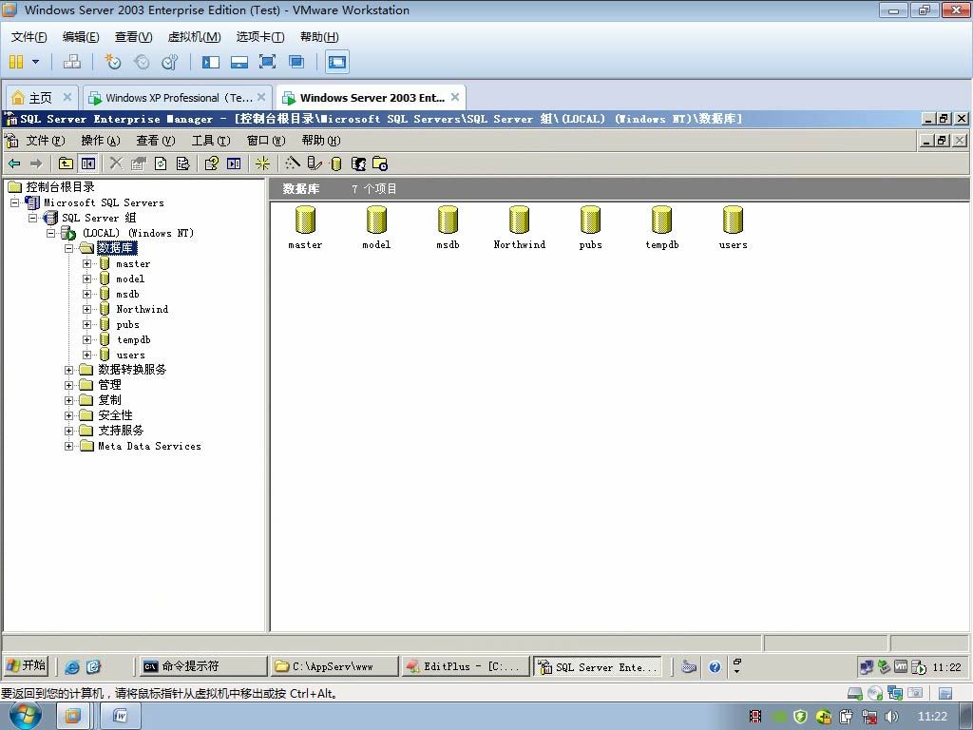Click the 开始 Start button in guest
Screen dimensions: 973x730
tap(26, 666)
